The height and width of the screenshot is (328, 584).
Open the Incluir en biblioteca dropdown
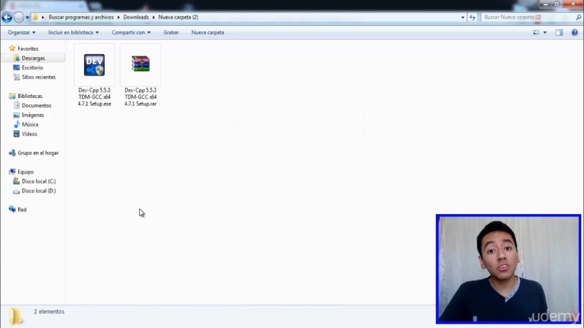(x=74, y=32)
